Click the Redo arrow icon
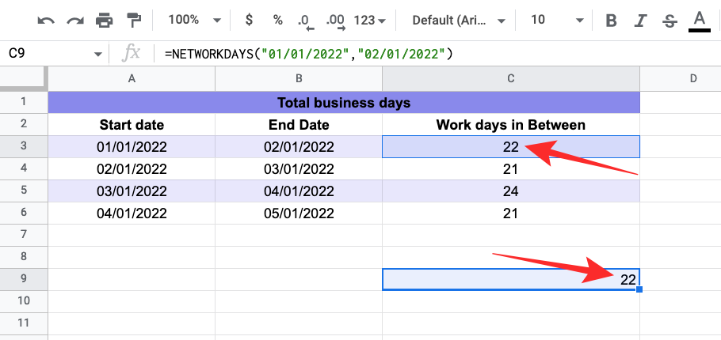 [74, 20]
